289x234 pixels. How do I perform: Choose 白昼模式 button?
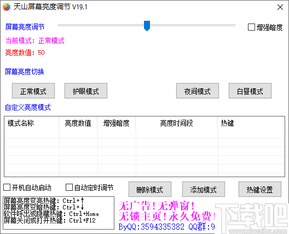tap(250, 91)
